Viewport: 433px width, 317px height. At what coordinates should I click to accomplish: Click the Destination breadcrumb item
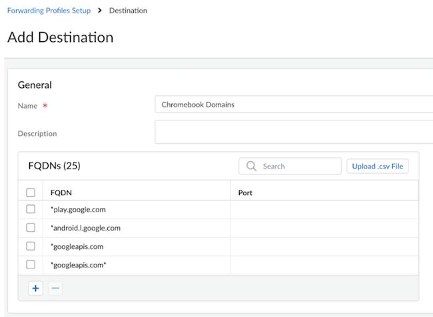pos(128,11)
